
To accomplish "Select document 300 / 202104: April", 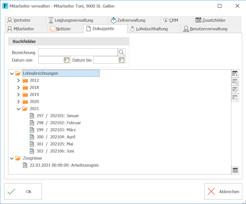I will tap(56, 137).
